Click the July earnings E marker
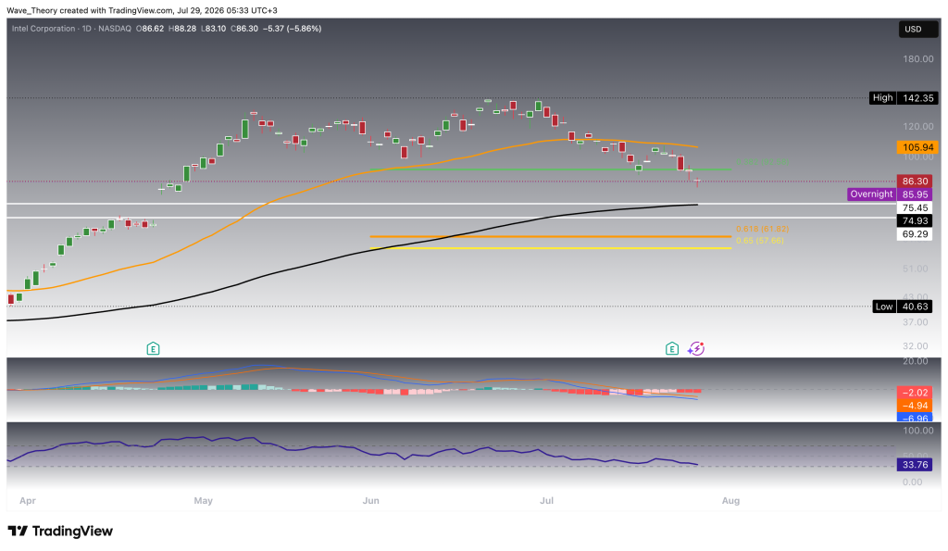The height and width of the screenshot is (551, 948). coord(672,348)
